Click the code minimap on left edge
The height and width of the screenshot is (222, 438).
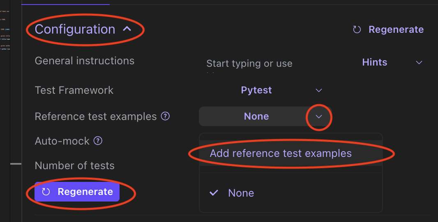pos(5,30)
